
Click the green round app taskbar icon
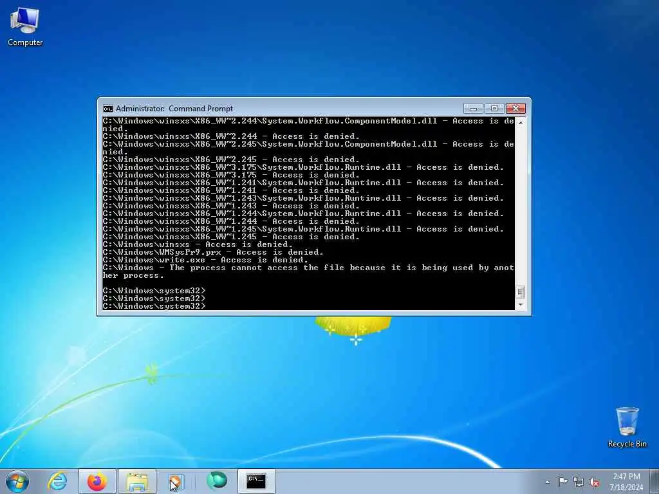point(217,481)
